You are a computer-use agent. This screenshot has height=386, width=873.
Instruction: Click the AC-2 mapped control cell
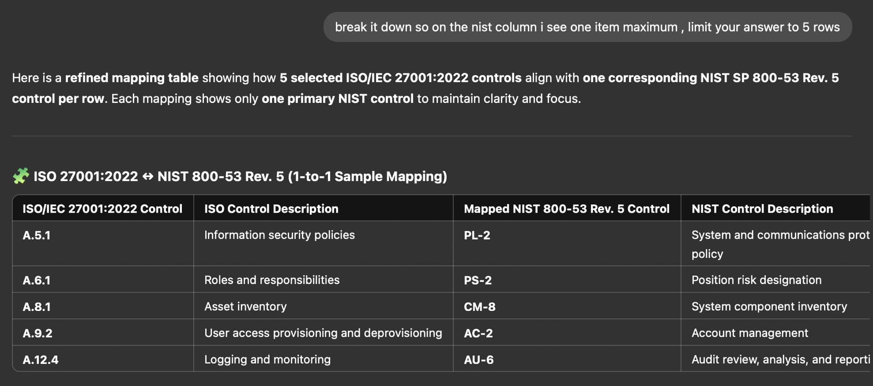point(567,332)
